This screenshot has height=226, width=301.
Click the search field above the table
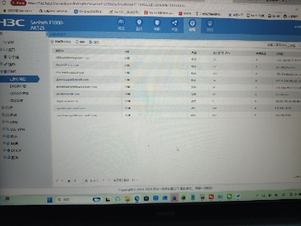(x=282, y=45)
